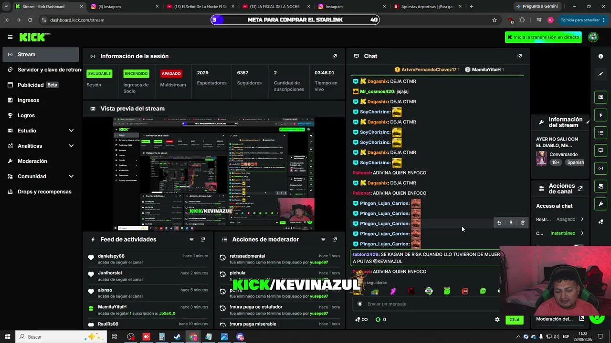Bookmark this page with star icon
Screen dimensions: 611x343
(x=495, y=20)
